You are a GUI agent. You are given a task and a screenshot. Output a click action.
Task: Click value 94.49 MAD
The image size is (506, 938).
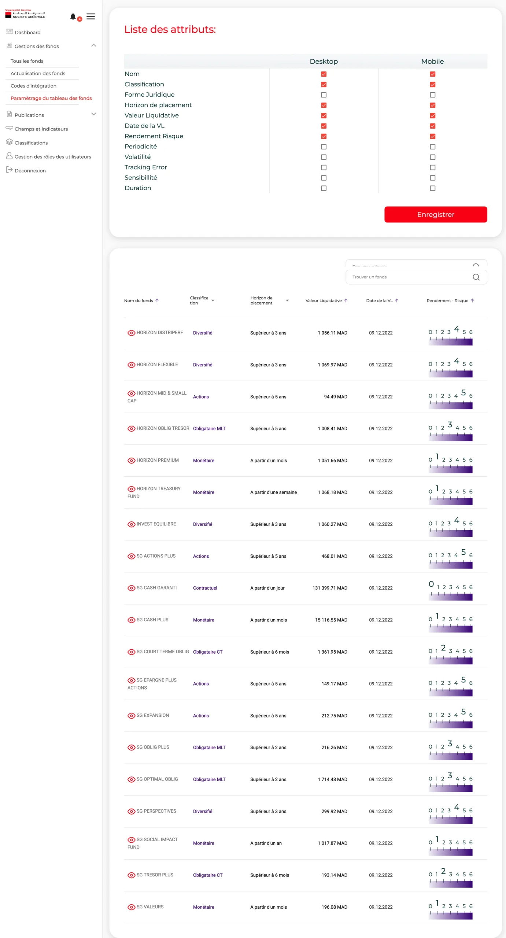coord(336,397)
